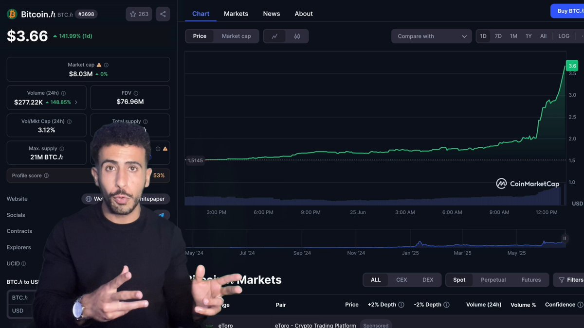This screenshot has width=584, height=328.
Task: Click the 3.6 current price tag on chart
Action: pyautogui.click(x=572, y=66)
